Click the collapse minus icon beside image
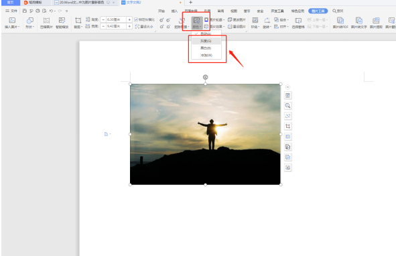The height and width of the screenshot is (256, 396). tap(287, 87)
